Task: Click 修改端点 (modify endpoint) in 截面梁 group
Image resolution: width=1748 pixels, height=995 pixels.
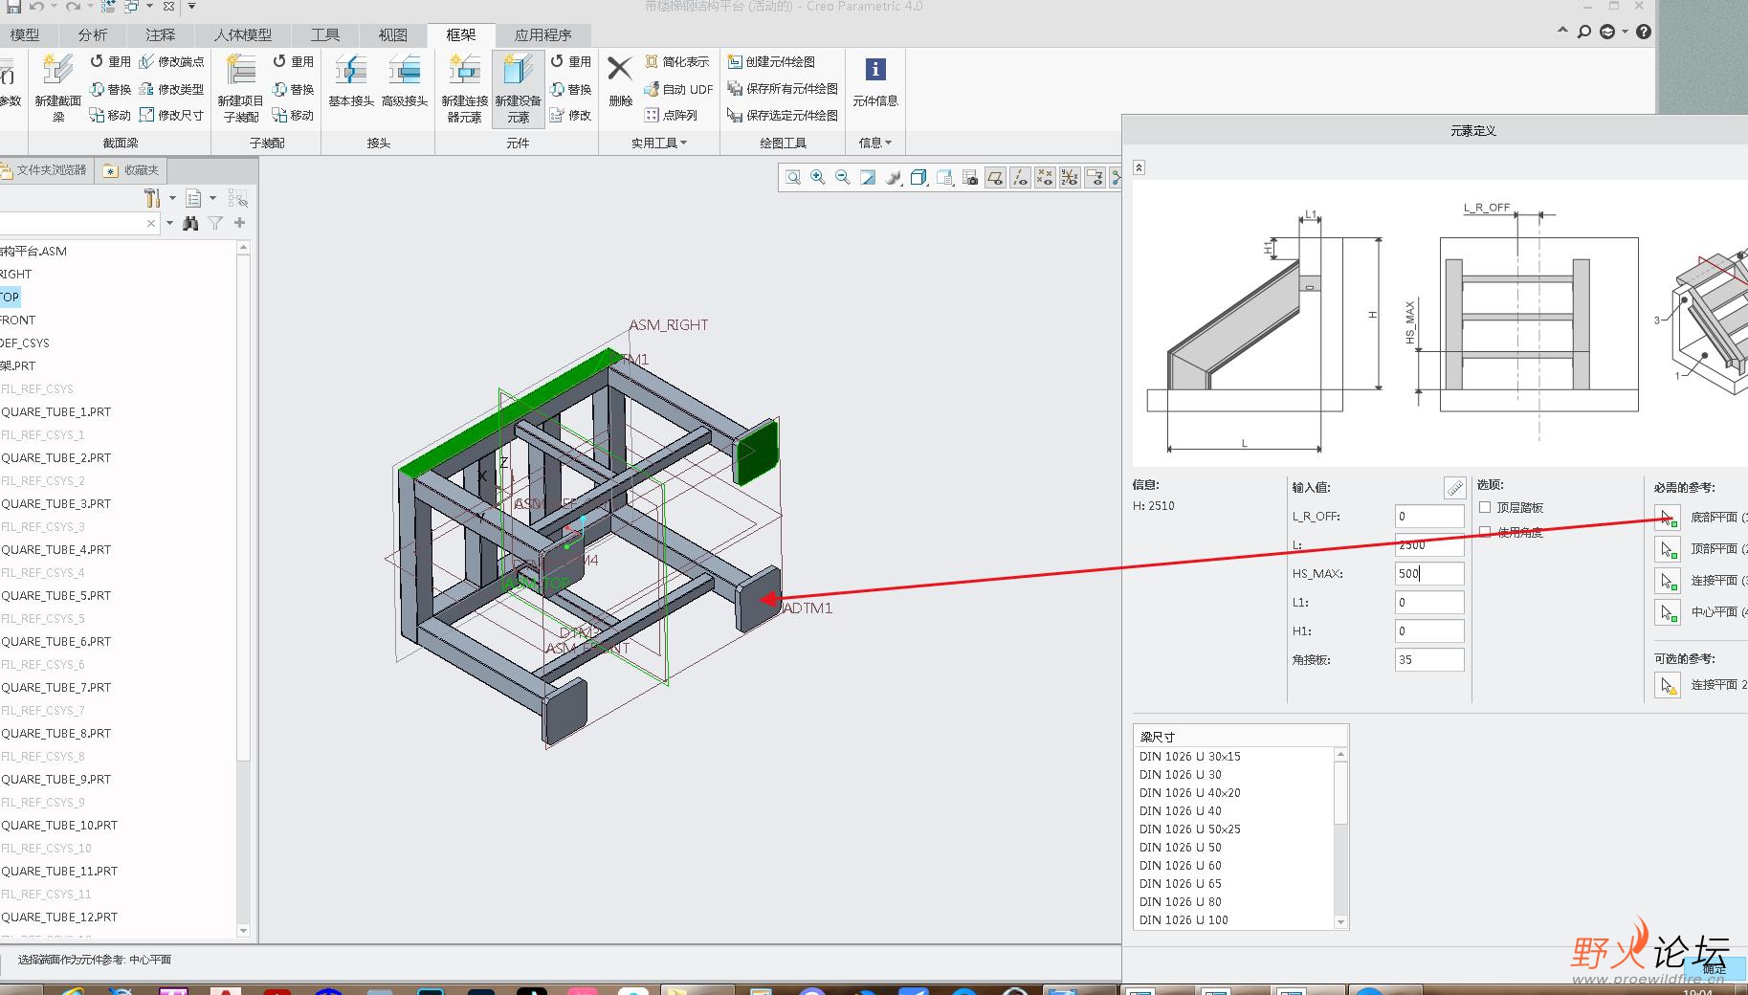Action: click(172, 61)
